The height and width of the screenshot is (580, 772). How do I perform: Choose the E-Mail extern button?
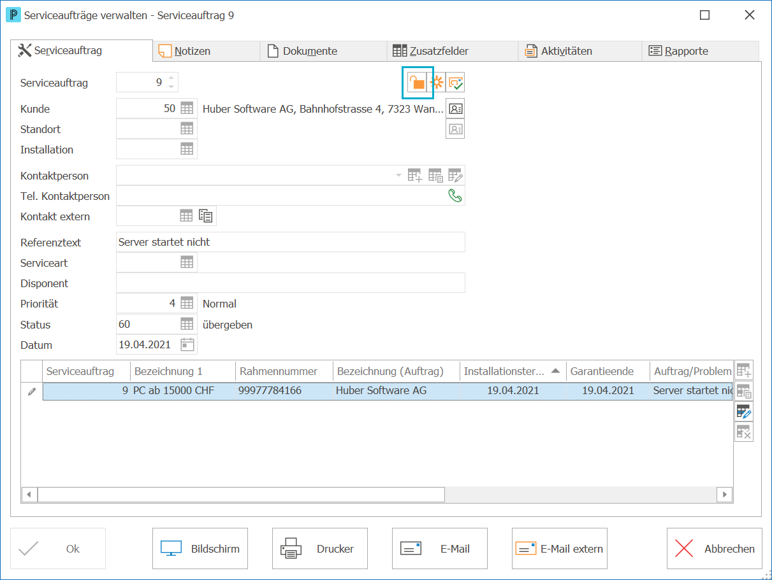point(560,549)
